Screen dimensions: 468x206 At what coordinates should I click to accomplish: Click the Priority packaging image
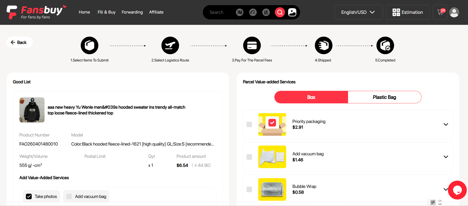[272, 124]
